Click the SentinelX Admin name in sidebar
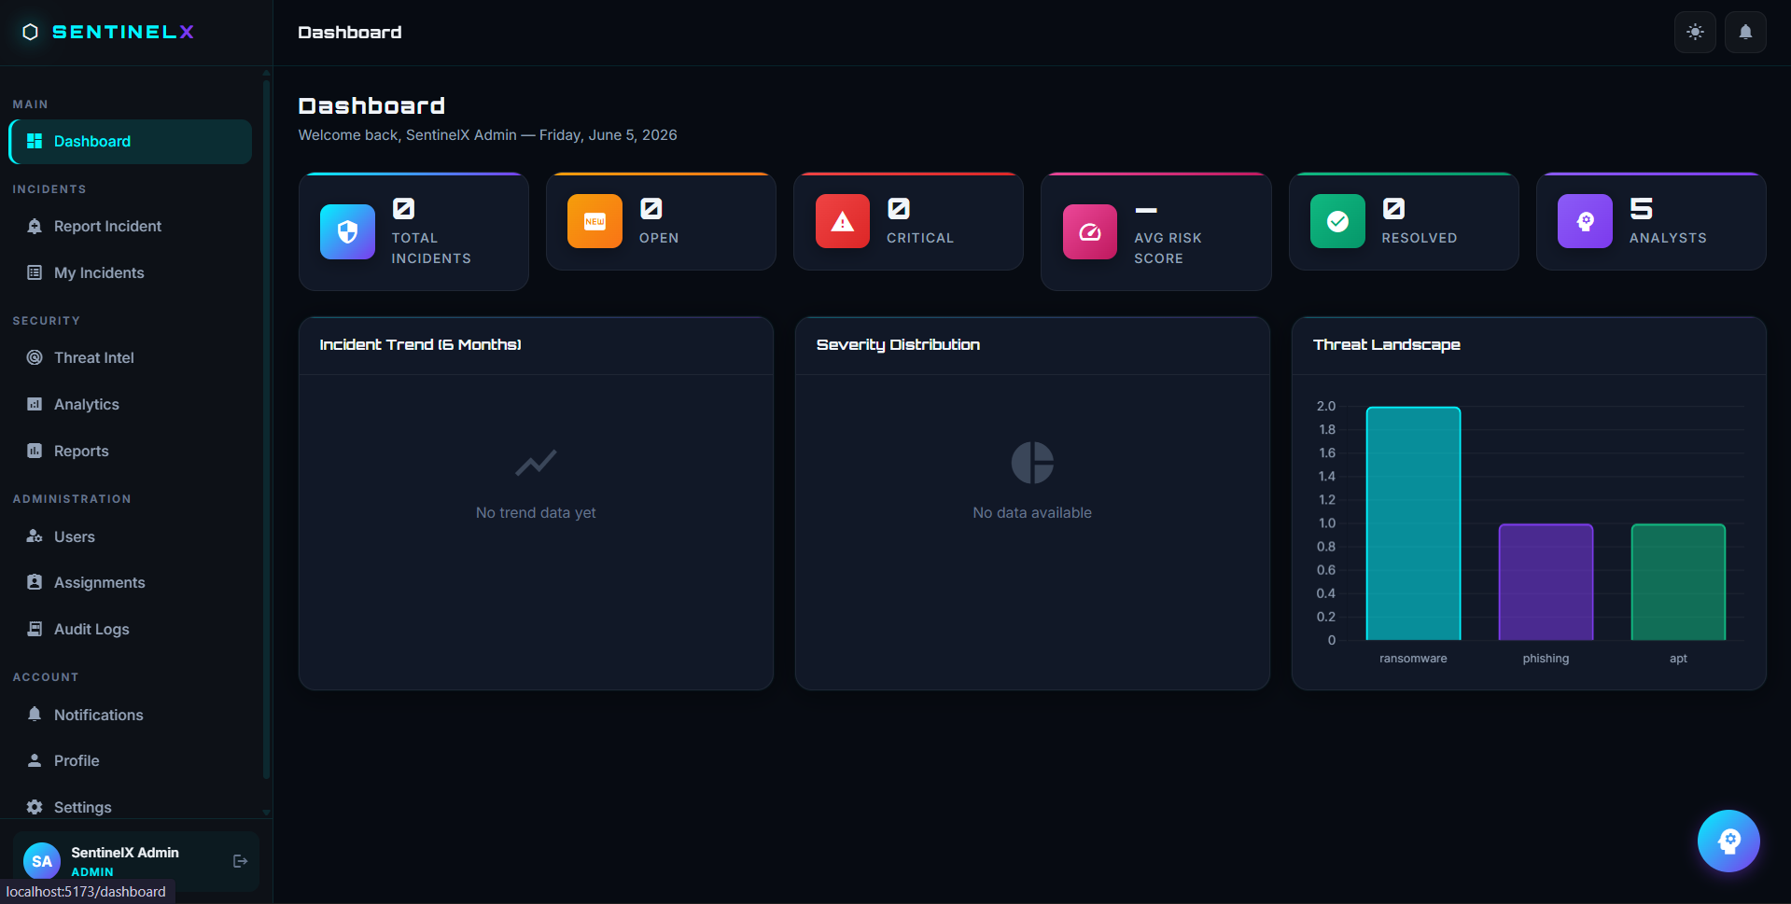The image size is (1791, 904). [x=125, y=853]
